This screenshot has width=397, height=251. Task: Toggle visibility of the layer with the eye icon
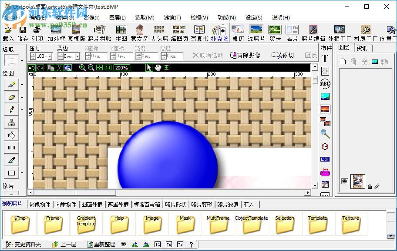point(344,181)
